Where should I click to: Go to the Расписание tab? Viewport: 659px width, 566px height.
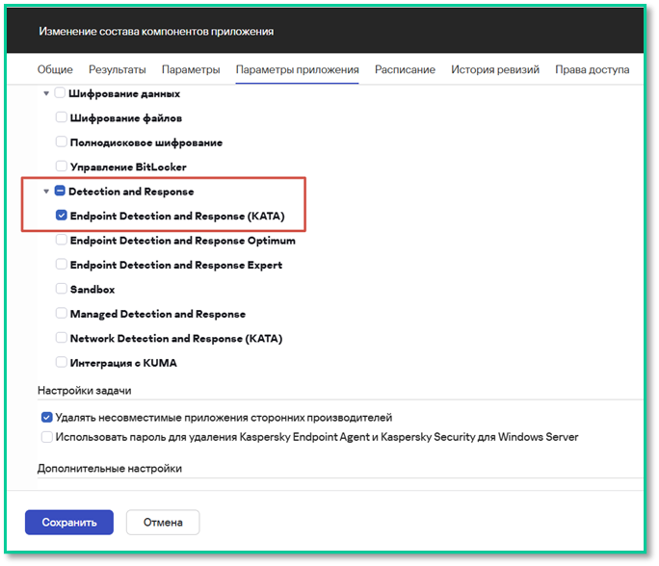pos(405,69)
